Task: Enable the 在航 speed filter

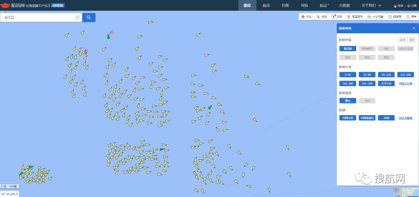Action: 367,101
